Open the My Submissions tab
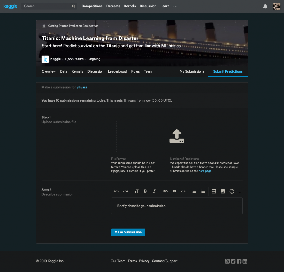284x272 pixels. coord(192,71)
